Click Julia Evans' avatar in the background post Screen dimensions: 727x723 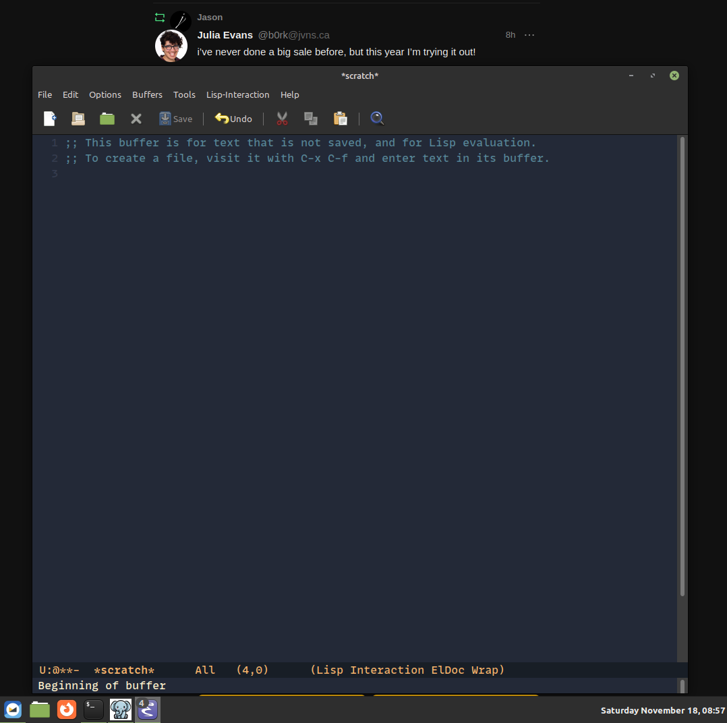171,46
